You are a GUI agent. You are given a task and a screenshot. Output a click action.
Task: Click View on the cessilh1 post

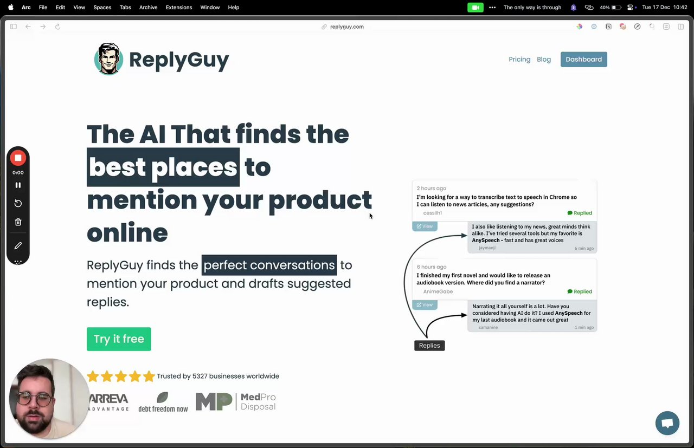[x=425, y=226]
